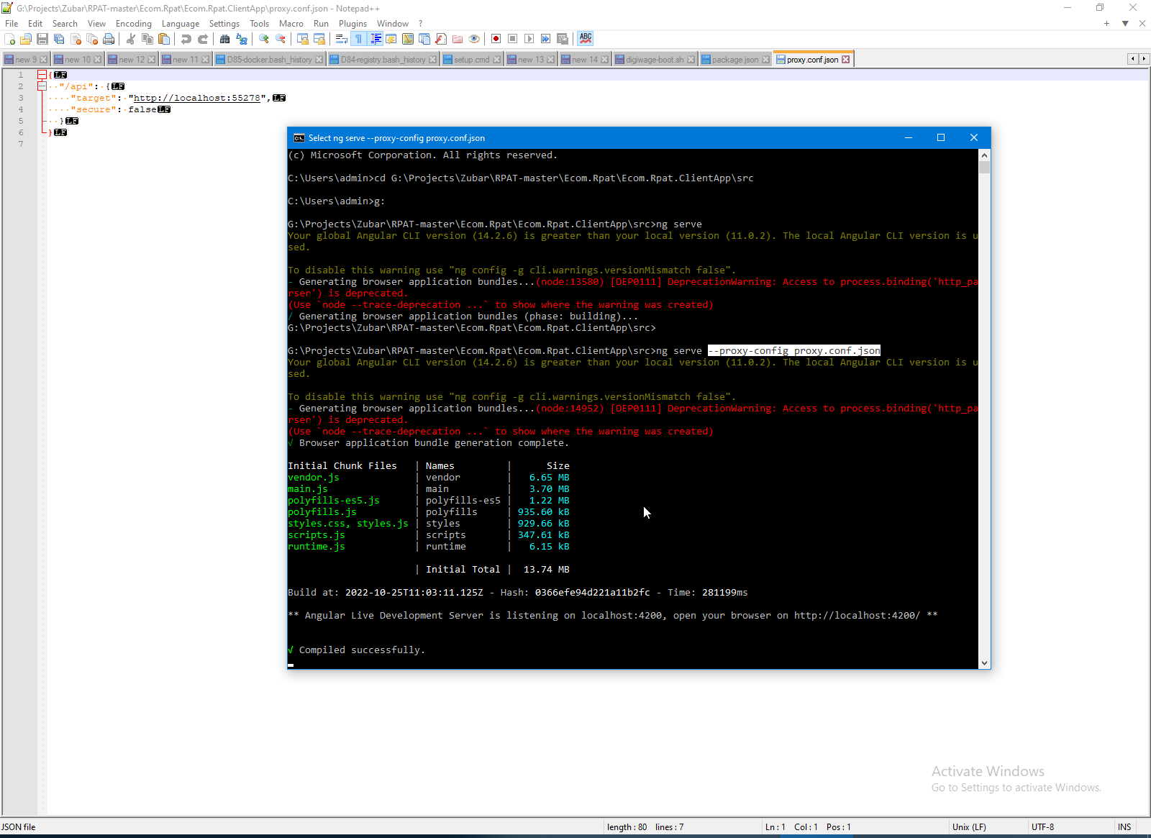Open the Function List icon

coord(441,39)
